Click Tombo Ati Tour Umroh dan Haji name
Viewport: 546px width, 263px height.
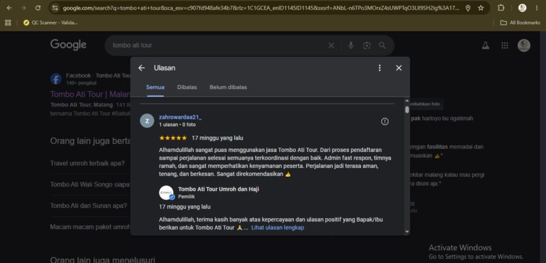tap(218, 189)
